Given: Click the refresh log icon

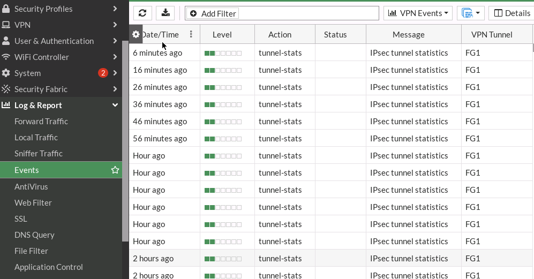Looking at the screenshot, I should coord(142,13).
